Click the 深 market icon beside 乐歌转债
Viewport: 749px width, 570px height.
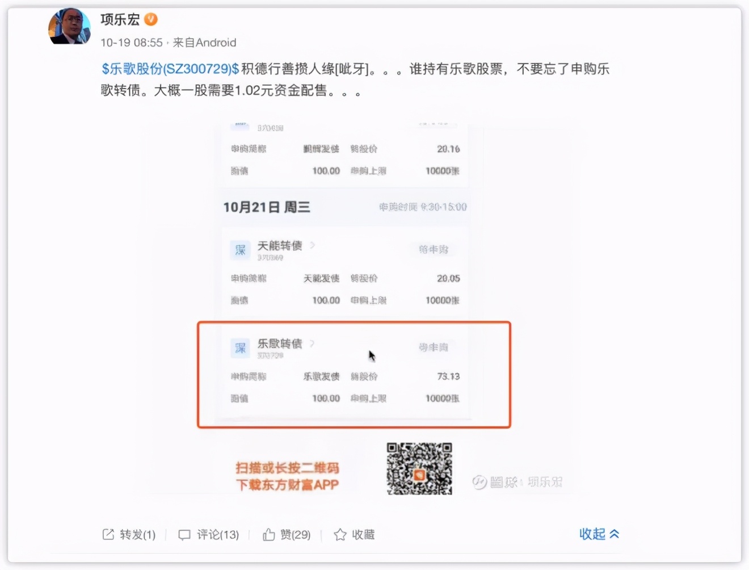click(x=240, y=347)
